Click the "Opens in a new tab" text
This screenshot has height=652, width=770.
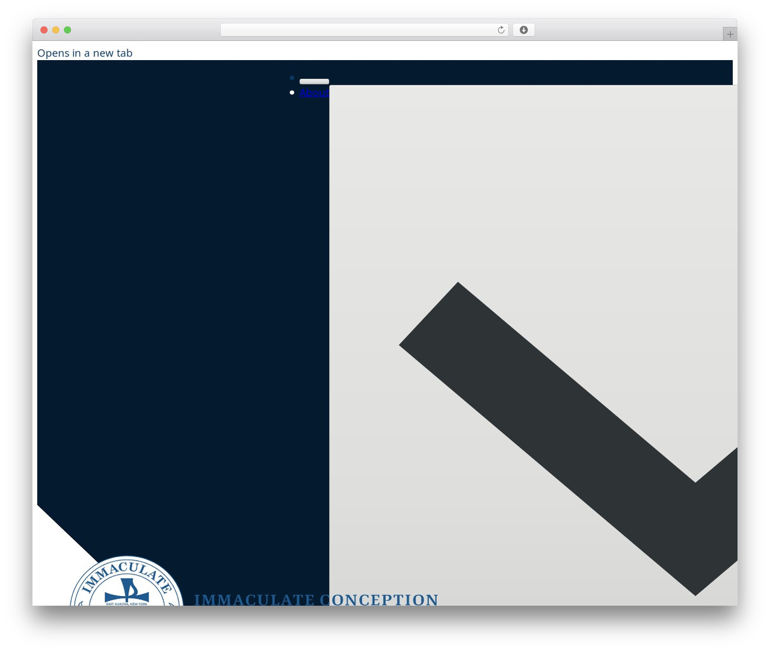click(85, 53)
